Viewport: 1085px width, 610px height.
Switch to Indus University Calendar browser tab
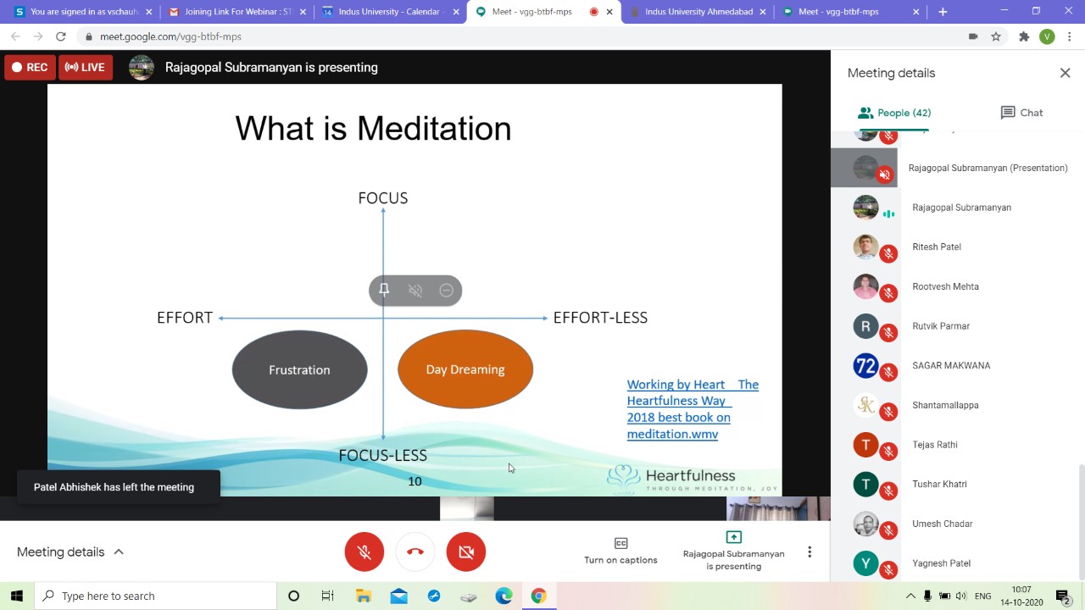click(388, 12)
